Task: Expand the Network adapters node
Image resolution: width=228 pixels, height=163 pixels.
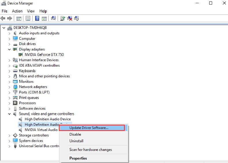Action: (10, 87)
